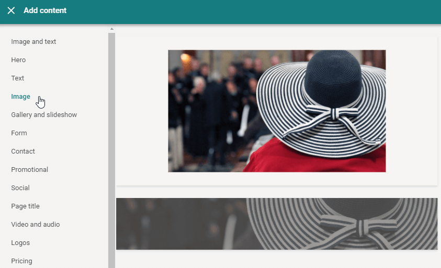Insert the centered striped hat image layout
441x268 pixels.
pyautogui.click(x=277, y=111)
